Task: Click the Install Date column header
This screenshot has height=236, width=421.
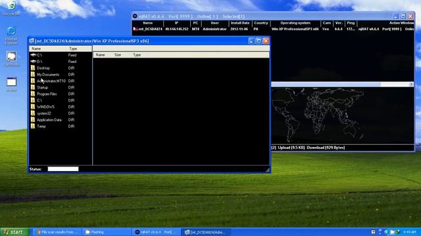Action: click(240, 23)
